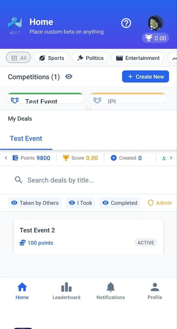The image size is (177, 329).
Task: Click the coins icon beside 100 points
Action: pos(23,243)
